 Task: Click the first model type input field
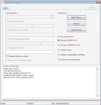19,26
